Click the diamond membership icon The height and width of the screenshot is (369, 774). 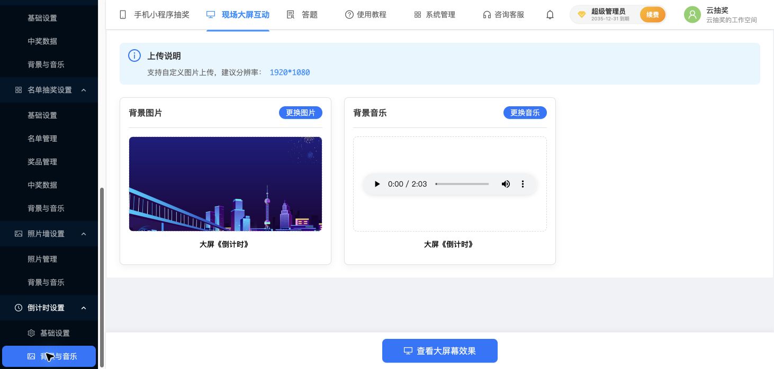(x=581, y=15)
